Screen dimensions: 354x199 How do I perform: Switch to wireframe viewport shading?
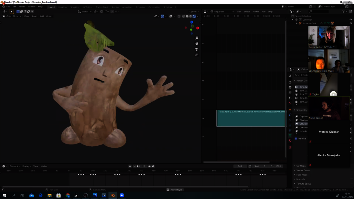coord(183,16)
